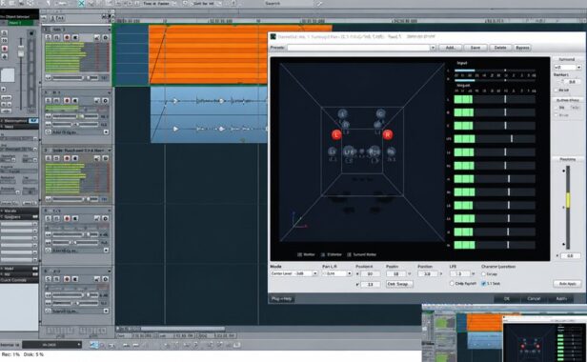Image resolution: width=587 pixels, height=362 pixels.
Task: Solo track 5 with its S button
Action: click(x=49, y=279)
